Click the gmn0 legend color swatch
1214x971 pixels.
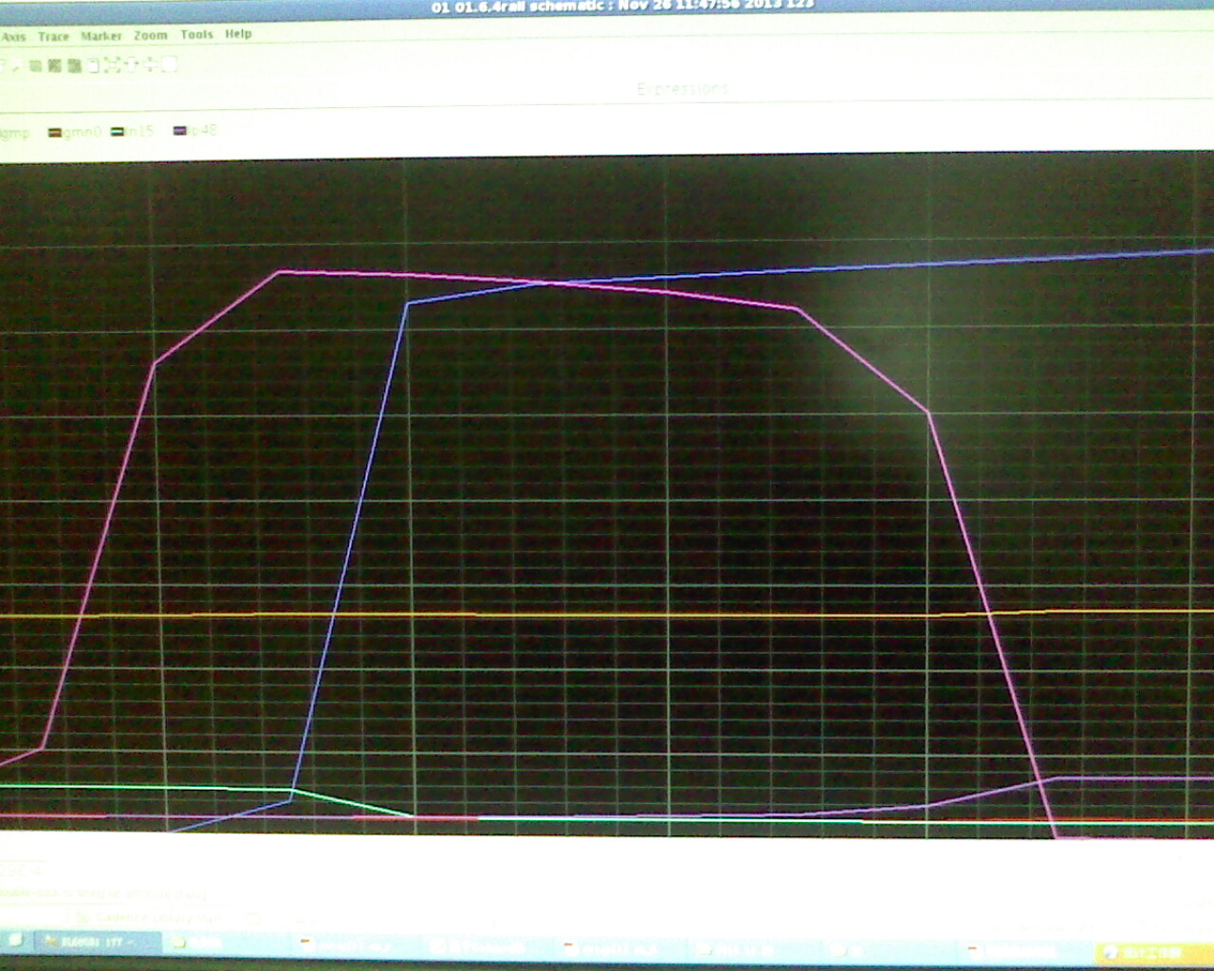(55, 133)
